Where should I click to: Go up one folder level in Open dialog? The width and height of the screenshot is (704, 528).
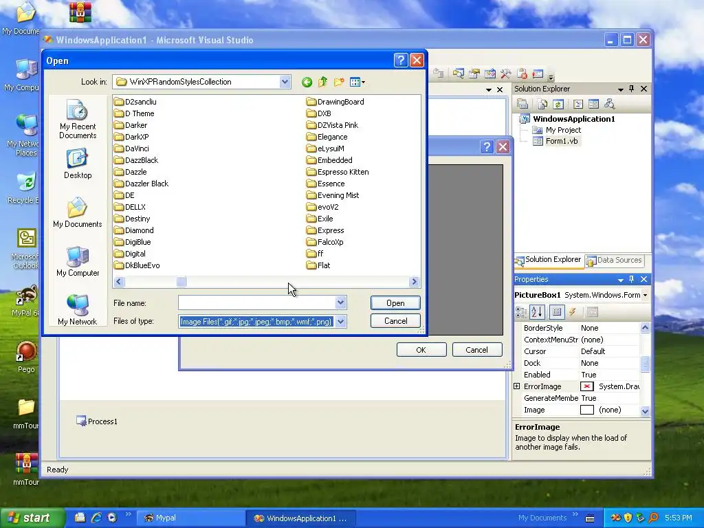pyautogui.click(x=323, y=82)
